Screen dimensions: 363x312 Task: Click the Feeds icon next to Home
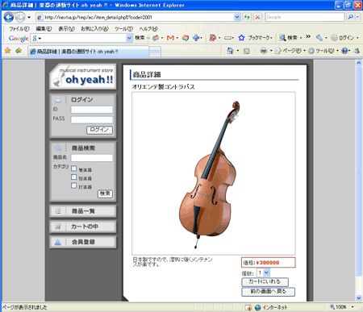tap(246, 51)
